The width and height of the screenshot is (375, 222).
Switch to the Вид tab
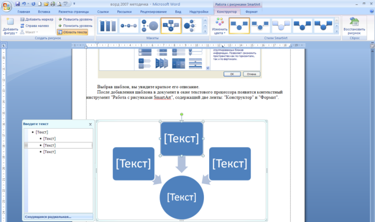click(x=178, y=12)
